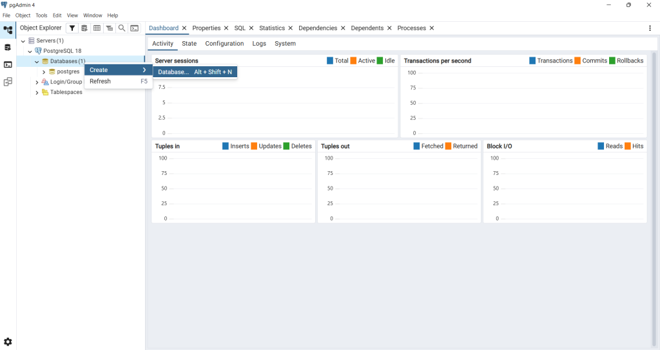Click the dashboard vertical scrollbar
The image size is (660, 350).
(x=654, y=198)
